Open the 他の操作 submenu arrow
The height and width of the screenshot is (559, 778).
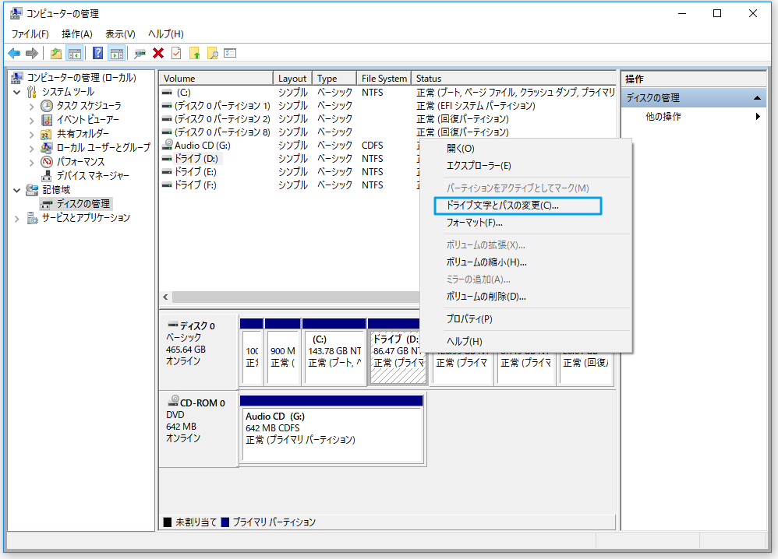(x=758, y=117)
